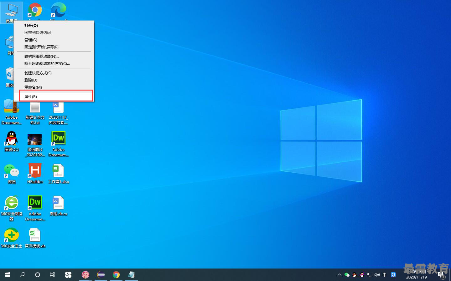Select the 20201117_内容提要 document icon

(x=59, y=112)
